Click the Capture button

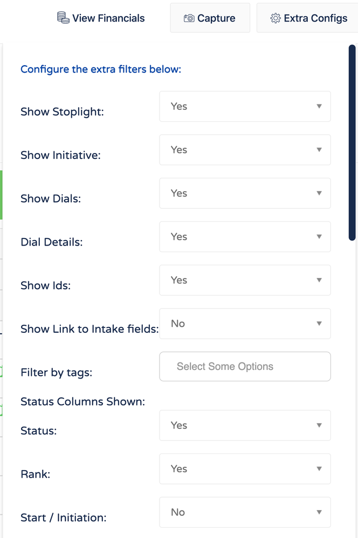pos(210,18)
